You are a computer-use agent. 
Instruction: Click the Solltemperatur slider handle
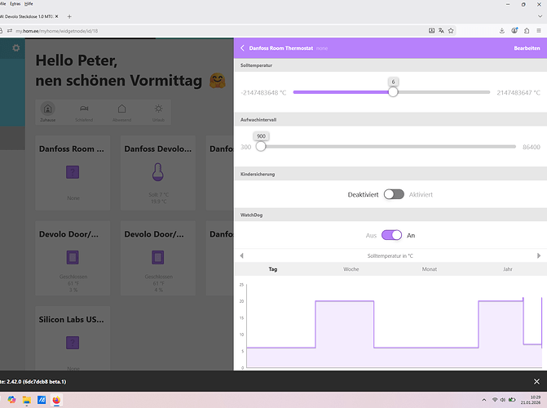coord(393,92)
